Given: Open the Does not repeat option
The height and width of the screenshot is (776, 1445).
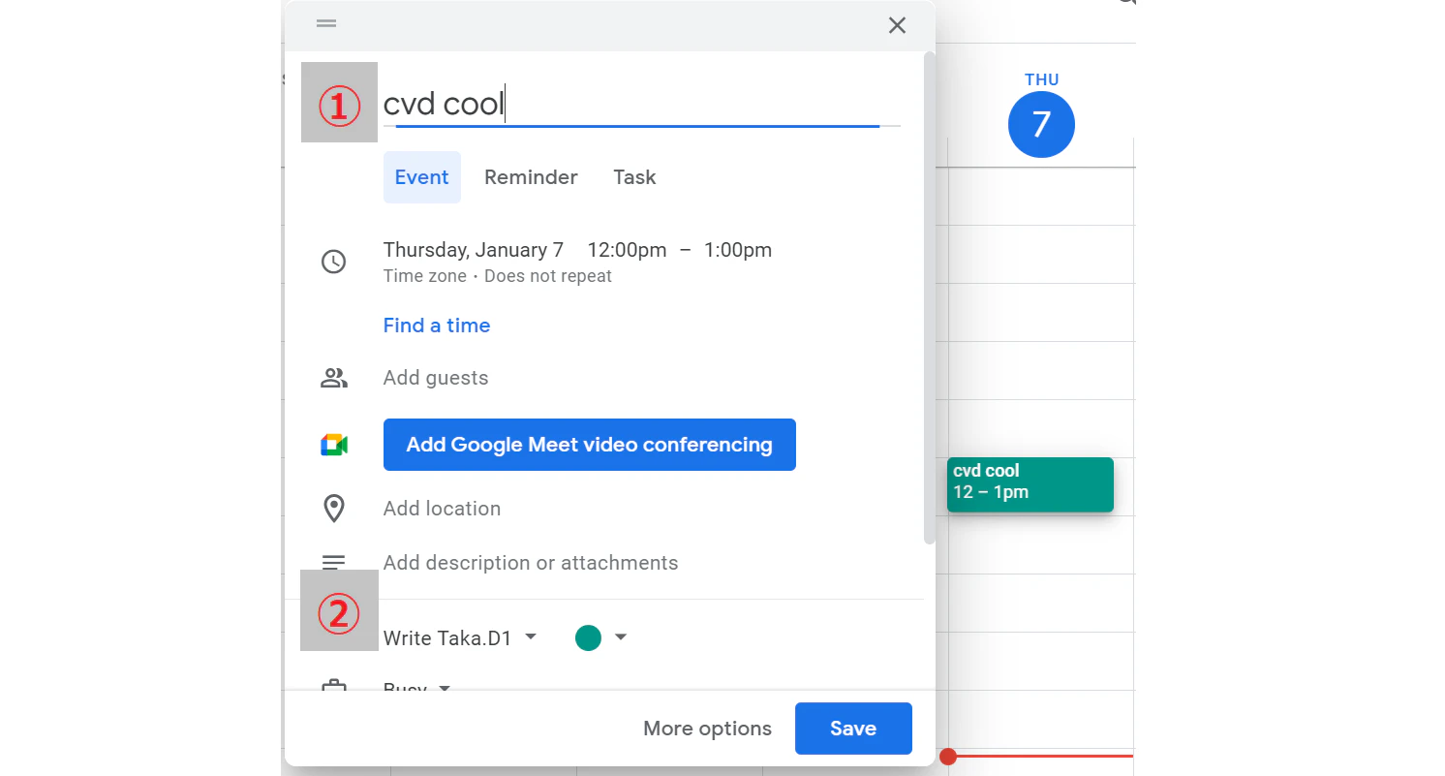Looking at the screenshot, I should [x=548, y=276].
